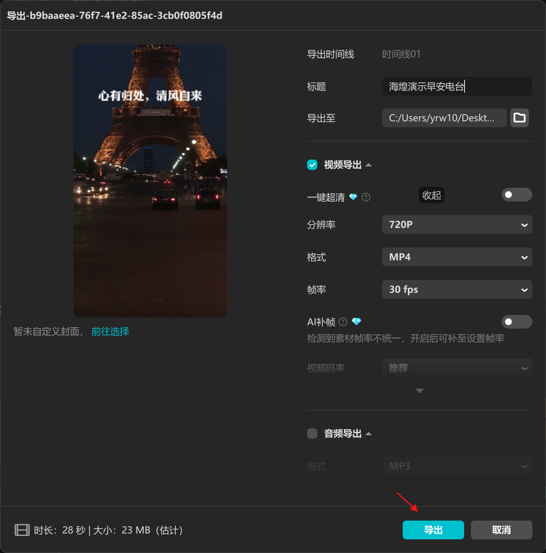Viewport: 546px width, 553px height.
Task: Open the 分辨率 dropdown showing 720P
Action: tap(457, 224)
